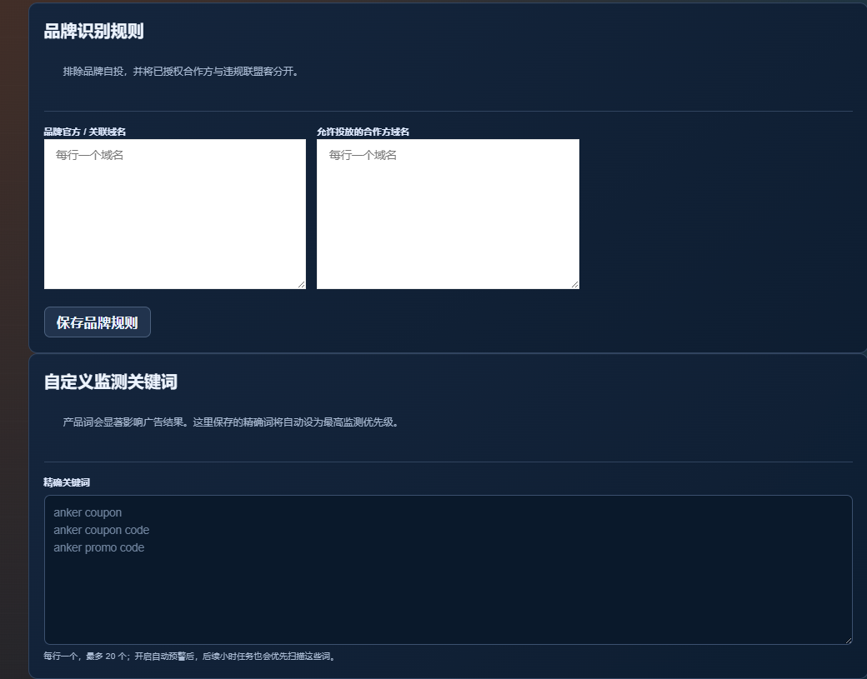Click the 保存品牌规则 button
The height and width of the screenshot is (679, 867).
(x=98, y=322)
